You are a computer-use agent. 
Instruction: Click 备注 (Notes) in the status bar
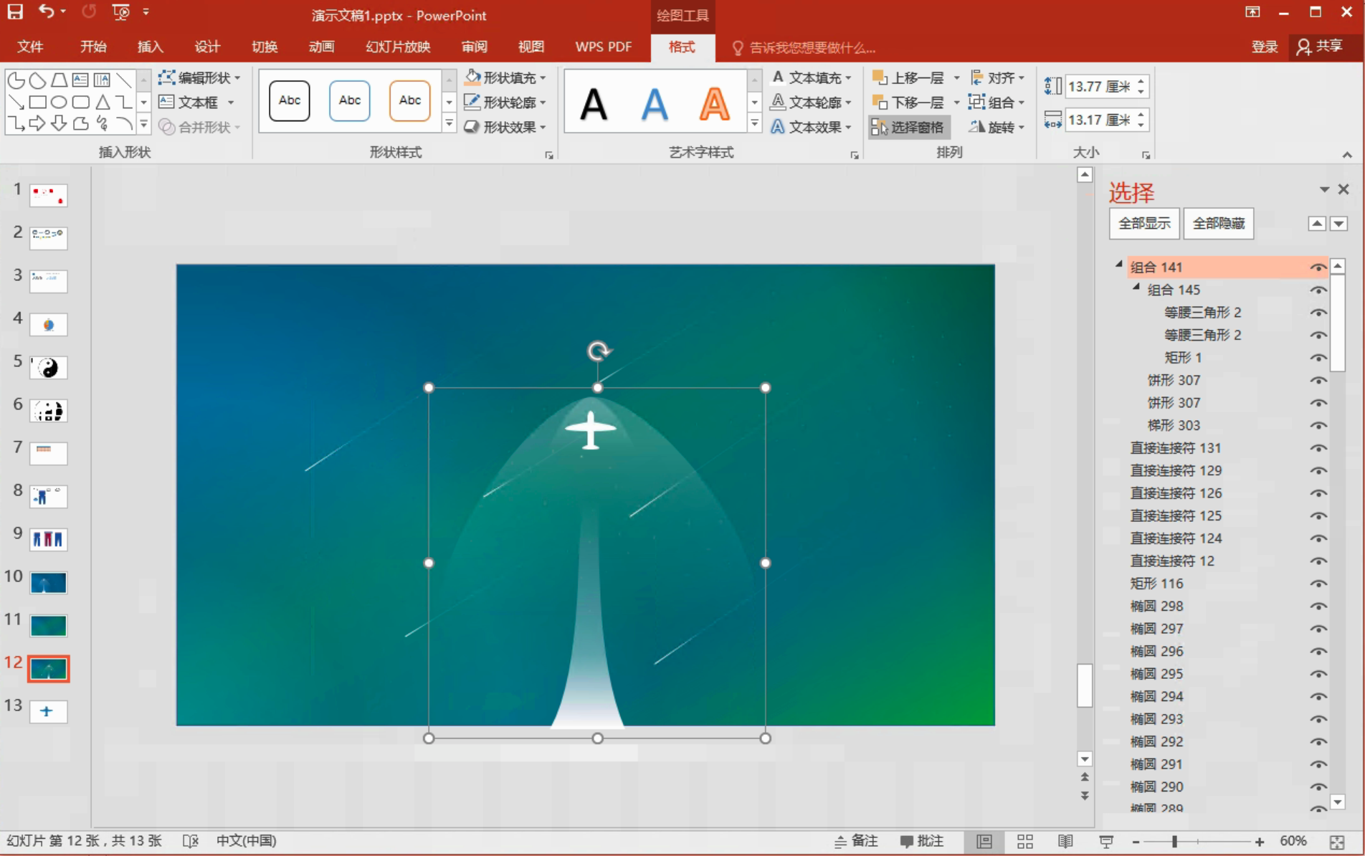coord(856,841)
